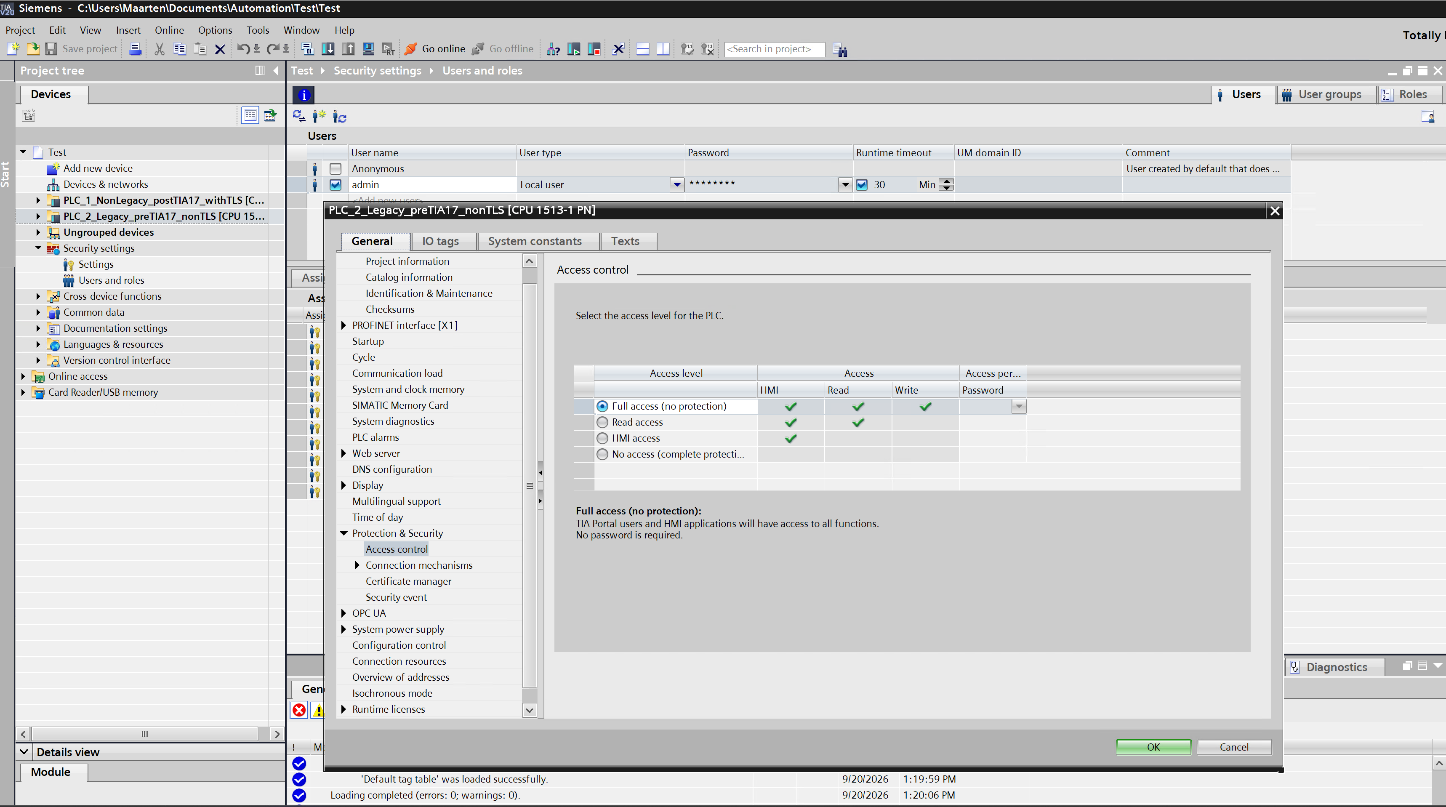Click the Cut scissors icon
This screenshot has height=807, width=1446.
[160, 49]
